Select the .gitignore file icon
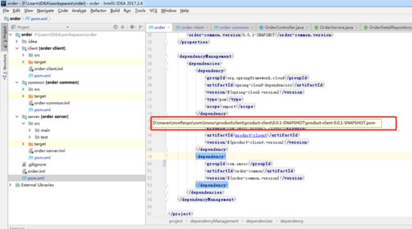 24,164
